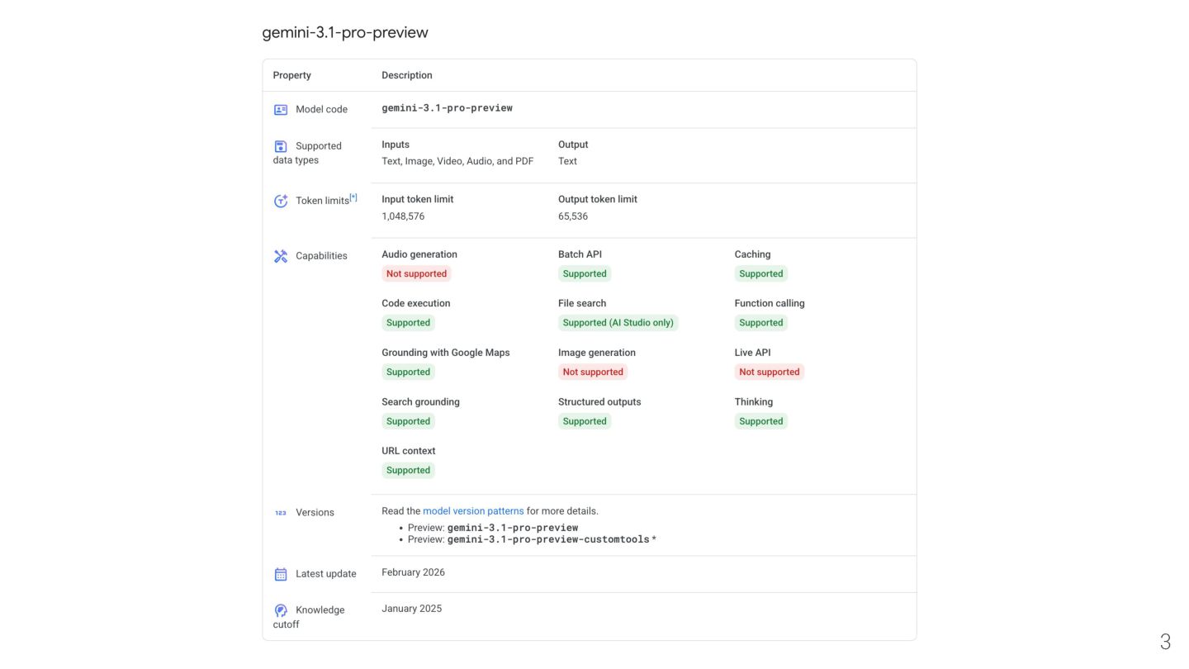Click the gemini-3.1-pro-preview-customtools version text
The height and width of the screenshot is (669, 1189).
548,539
